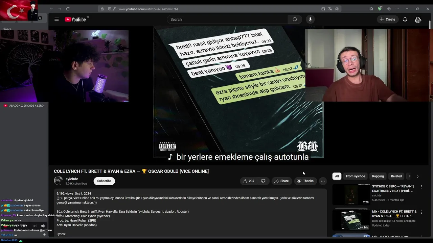The image size is (433, 243).
Task: Click into the YouTube search field
Action: coord(227,19)
